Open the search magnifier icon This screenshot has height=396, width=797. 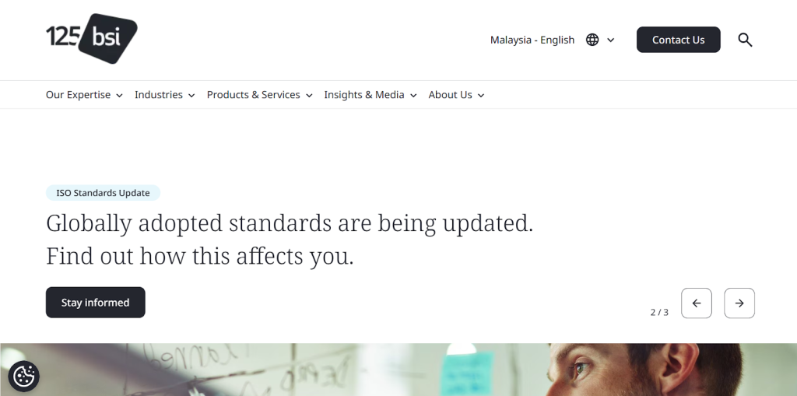pos(745,40)
